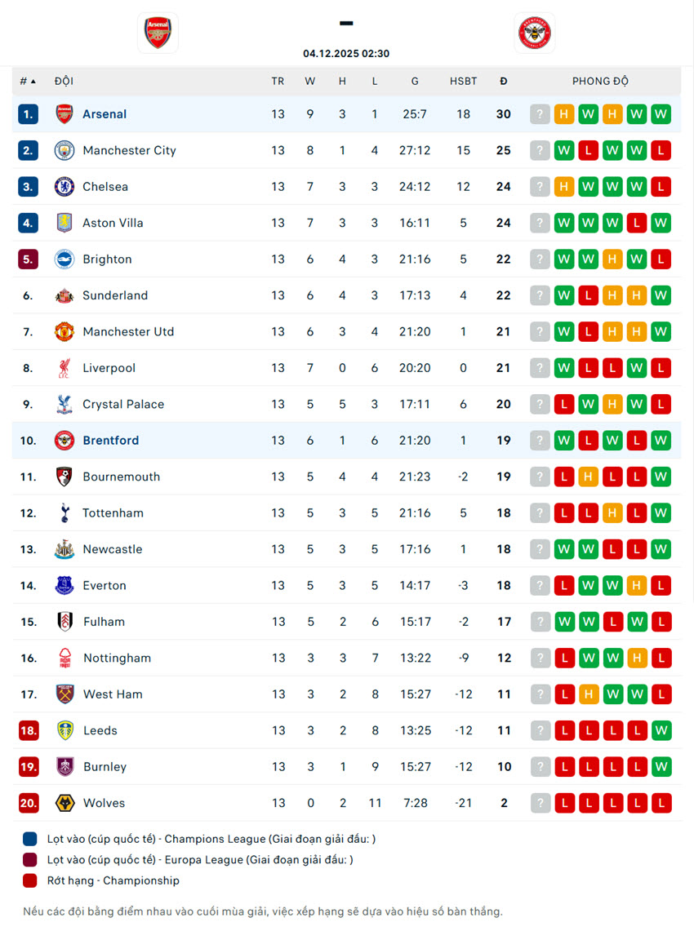Click the Arsenal crest in the match header
The image size is (694, 940).
pyautogui.click(x=158, y=33)
